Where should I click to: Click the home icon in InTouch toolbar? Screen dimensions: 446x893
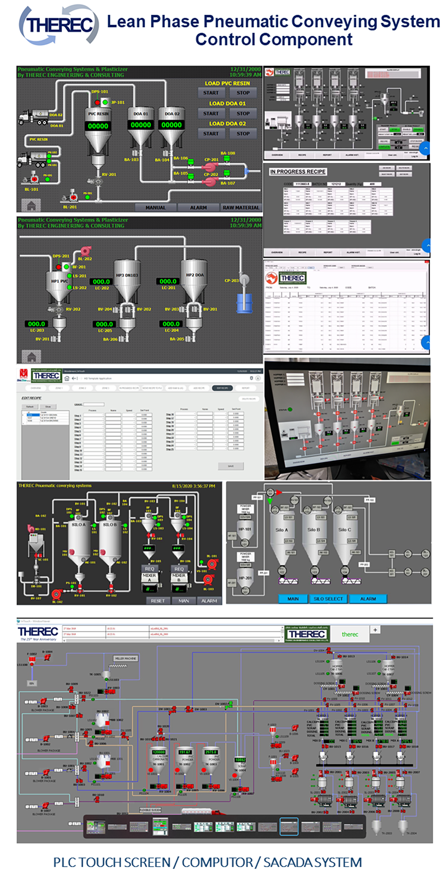67,378
